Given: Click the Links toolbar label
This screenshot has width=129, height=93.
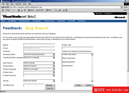Looking at the screenshot, I should click(x=125, y=10).
